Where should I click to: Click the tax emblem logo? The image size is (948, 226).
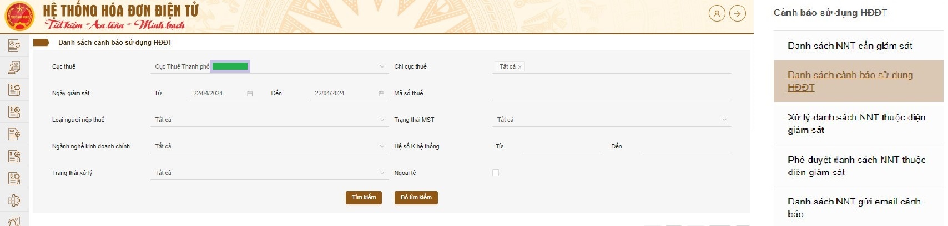click(19, 17)
